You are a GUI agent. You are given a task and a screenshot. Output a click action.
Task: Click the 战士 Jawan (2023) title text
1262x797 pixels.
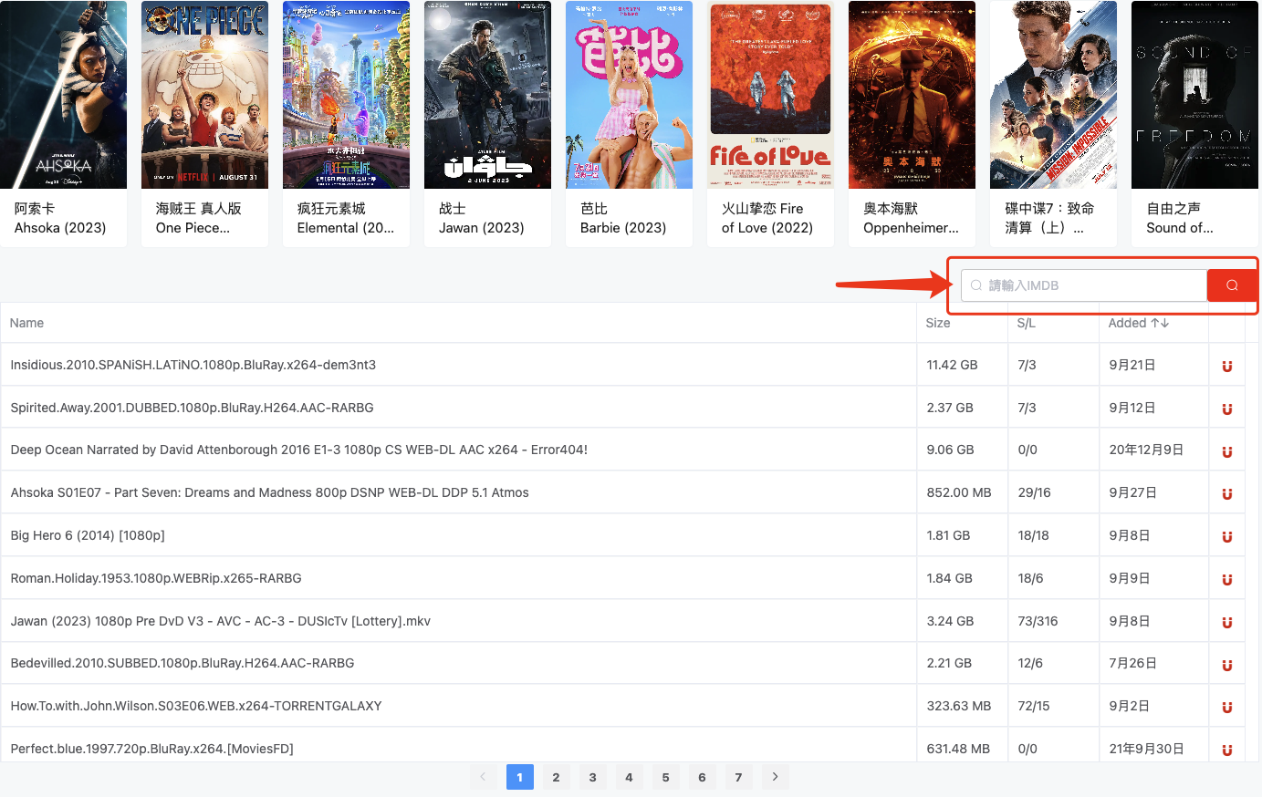(x=481, y=218)
